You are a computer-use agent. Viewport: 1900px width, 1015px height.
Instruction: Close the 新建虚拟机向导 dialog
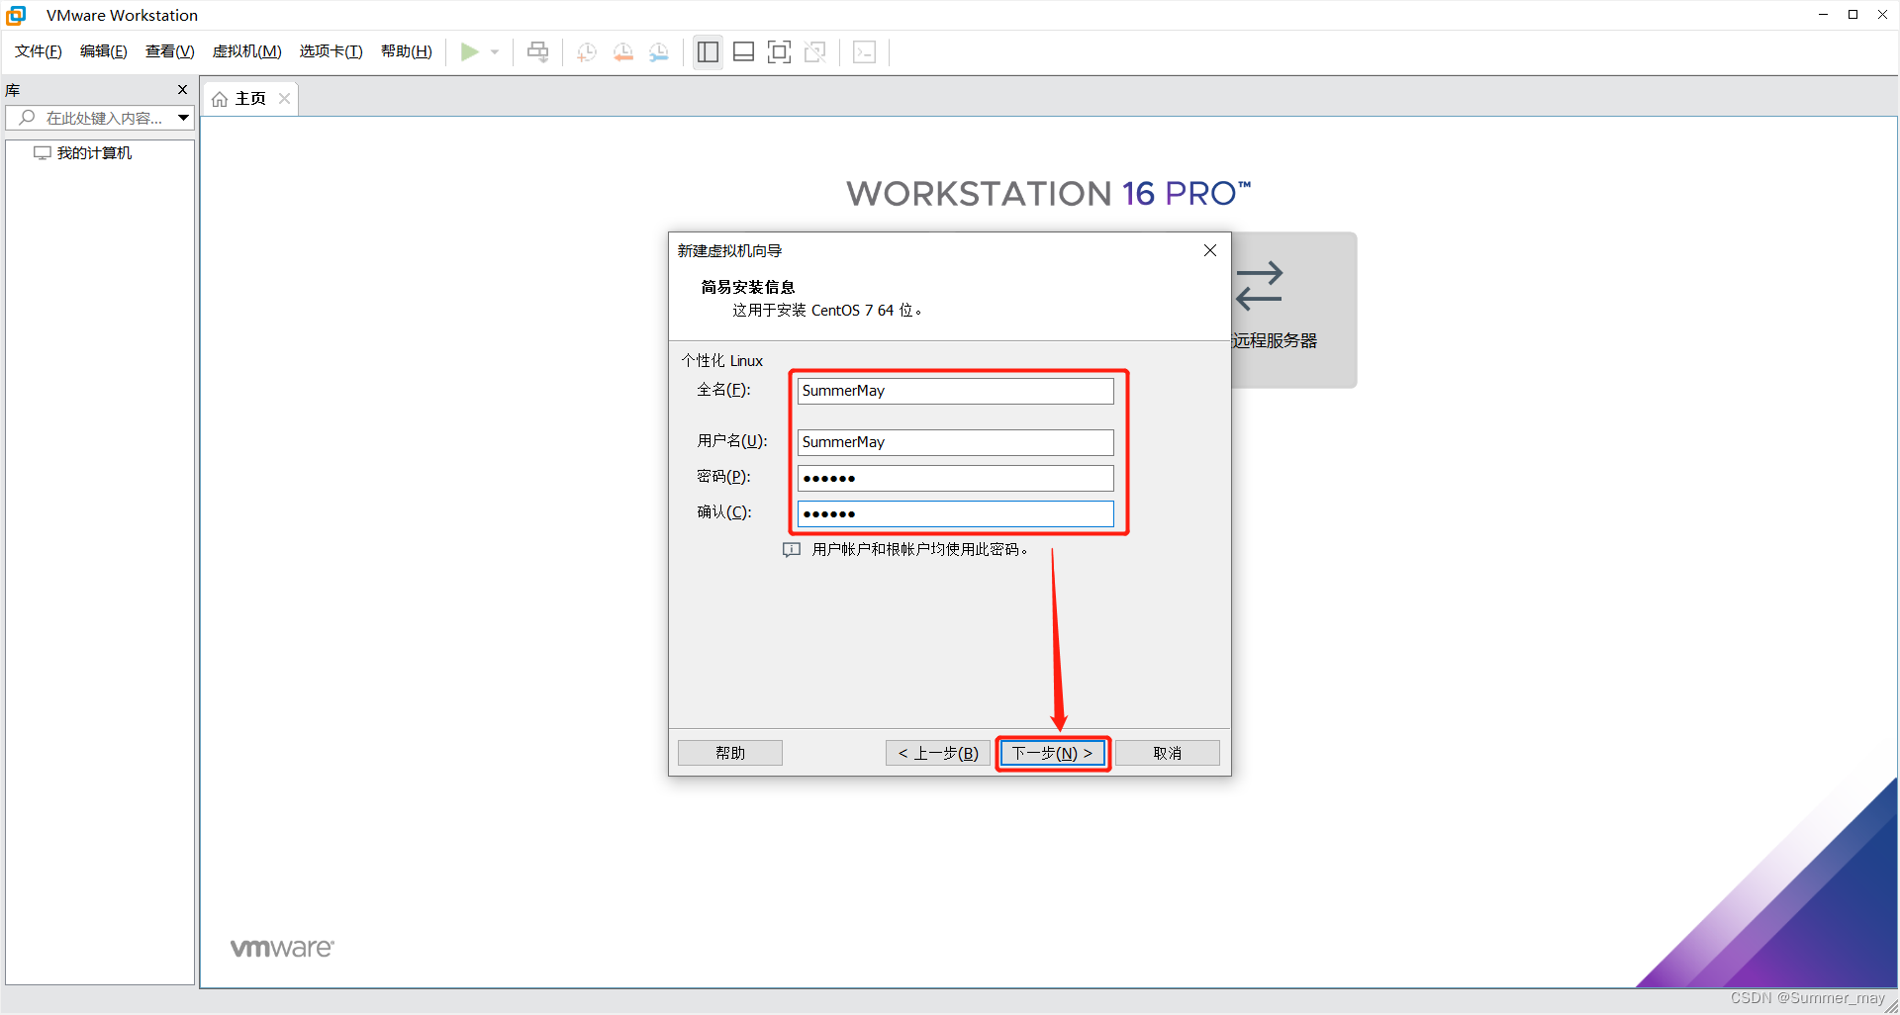1209,250
